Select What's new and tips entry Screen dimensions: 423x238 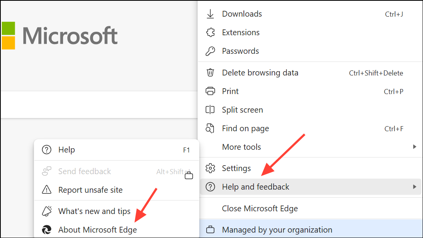coord(94,211)
